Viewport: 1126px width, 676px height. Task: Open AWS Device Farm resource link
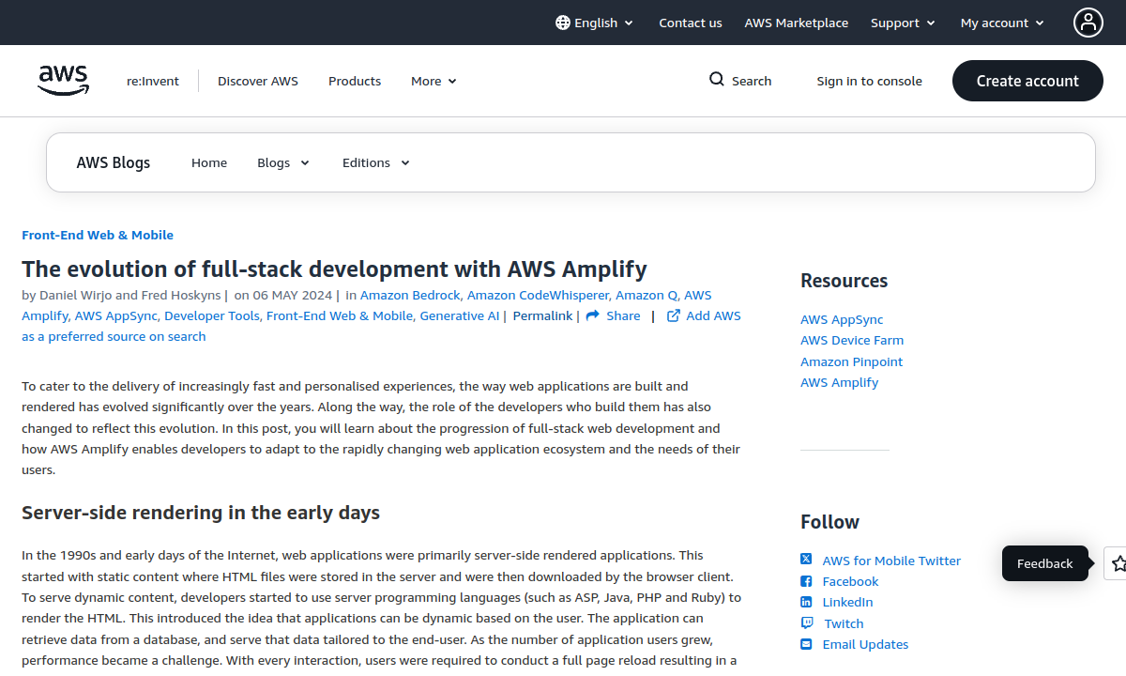click(x=852, y=340)
